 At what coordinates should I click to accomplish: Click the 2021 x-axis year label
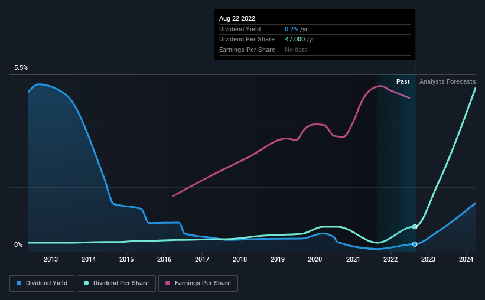(x=353, y=259)
